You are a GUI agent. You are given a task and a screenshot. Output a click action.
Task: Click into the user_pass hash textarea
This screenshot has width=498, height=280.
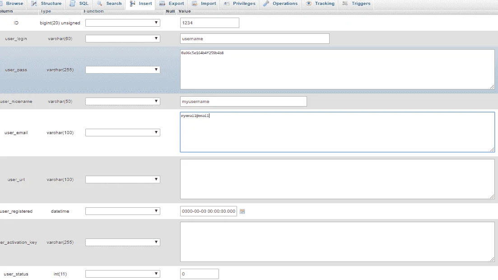(x=337, y=69)
